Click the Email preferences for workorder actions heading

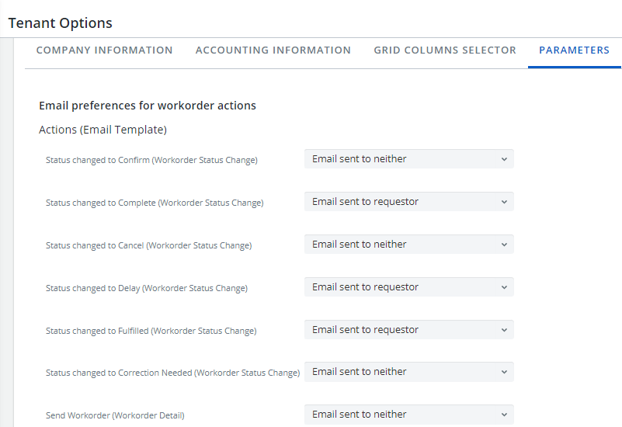(148, 106)
